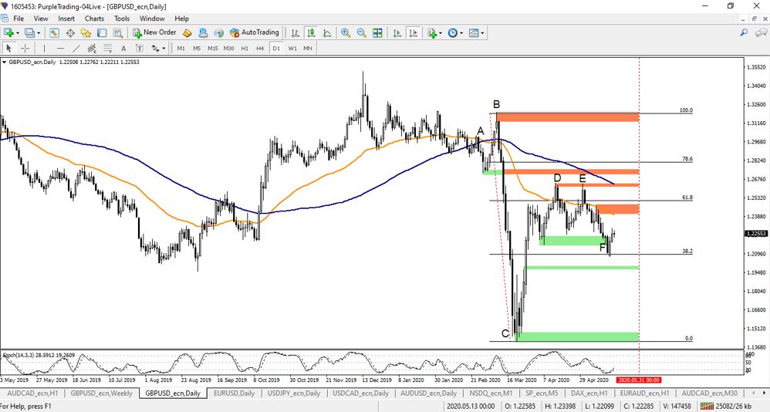Viewport: 770px width, 412px height.
Task: Switch chart to bar chart mode
Action: point(295,32)
